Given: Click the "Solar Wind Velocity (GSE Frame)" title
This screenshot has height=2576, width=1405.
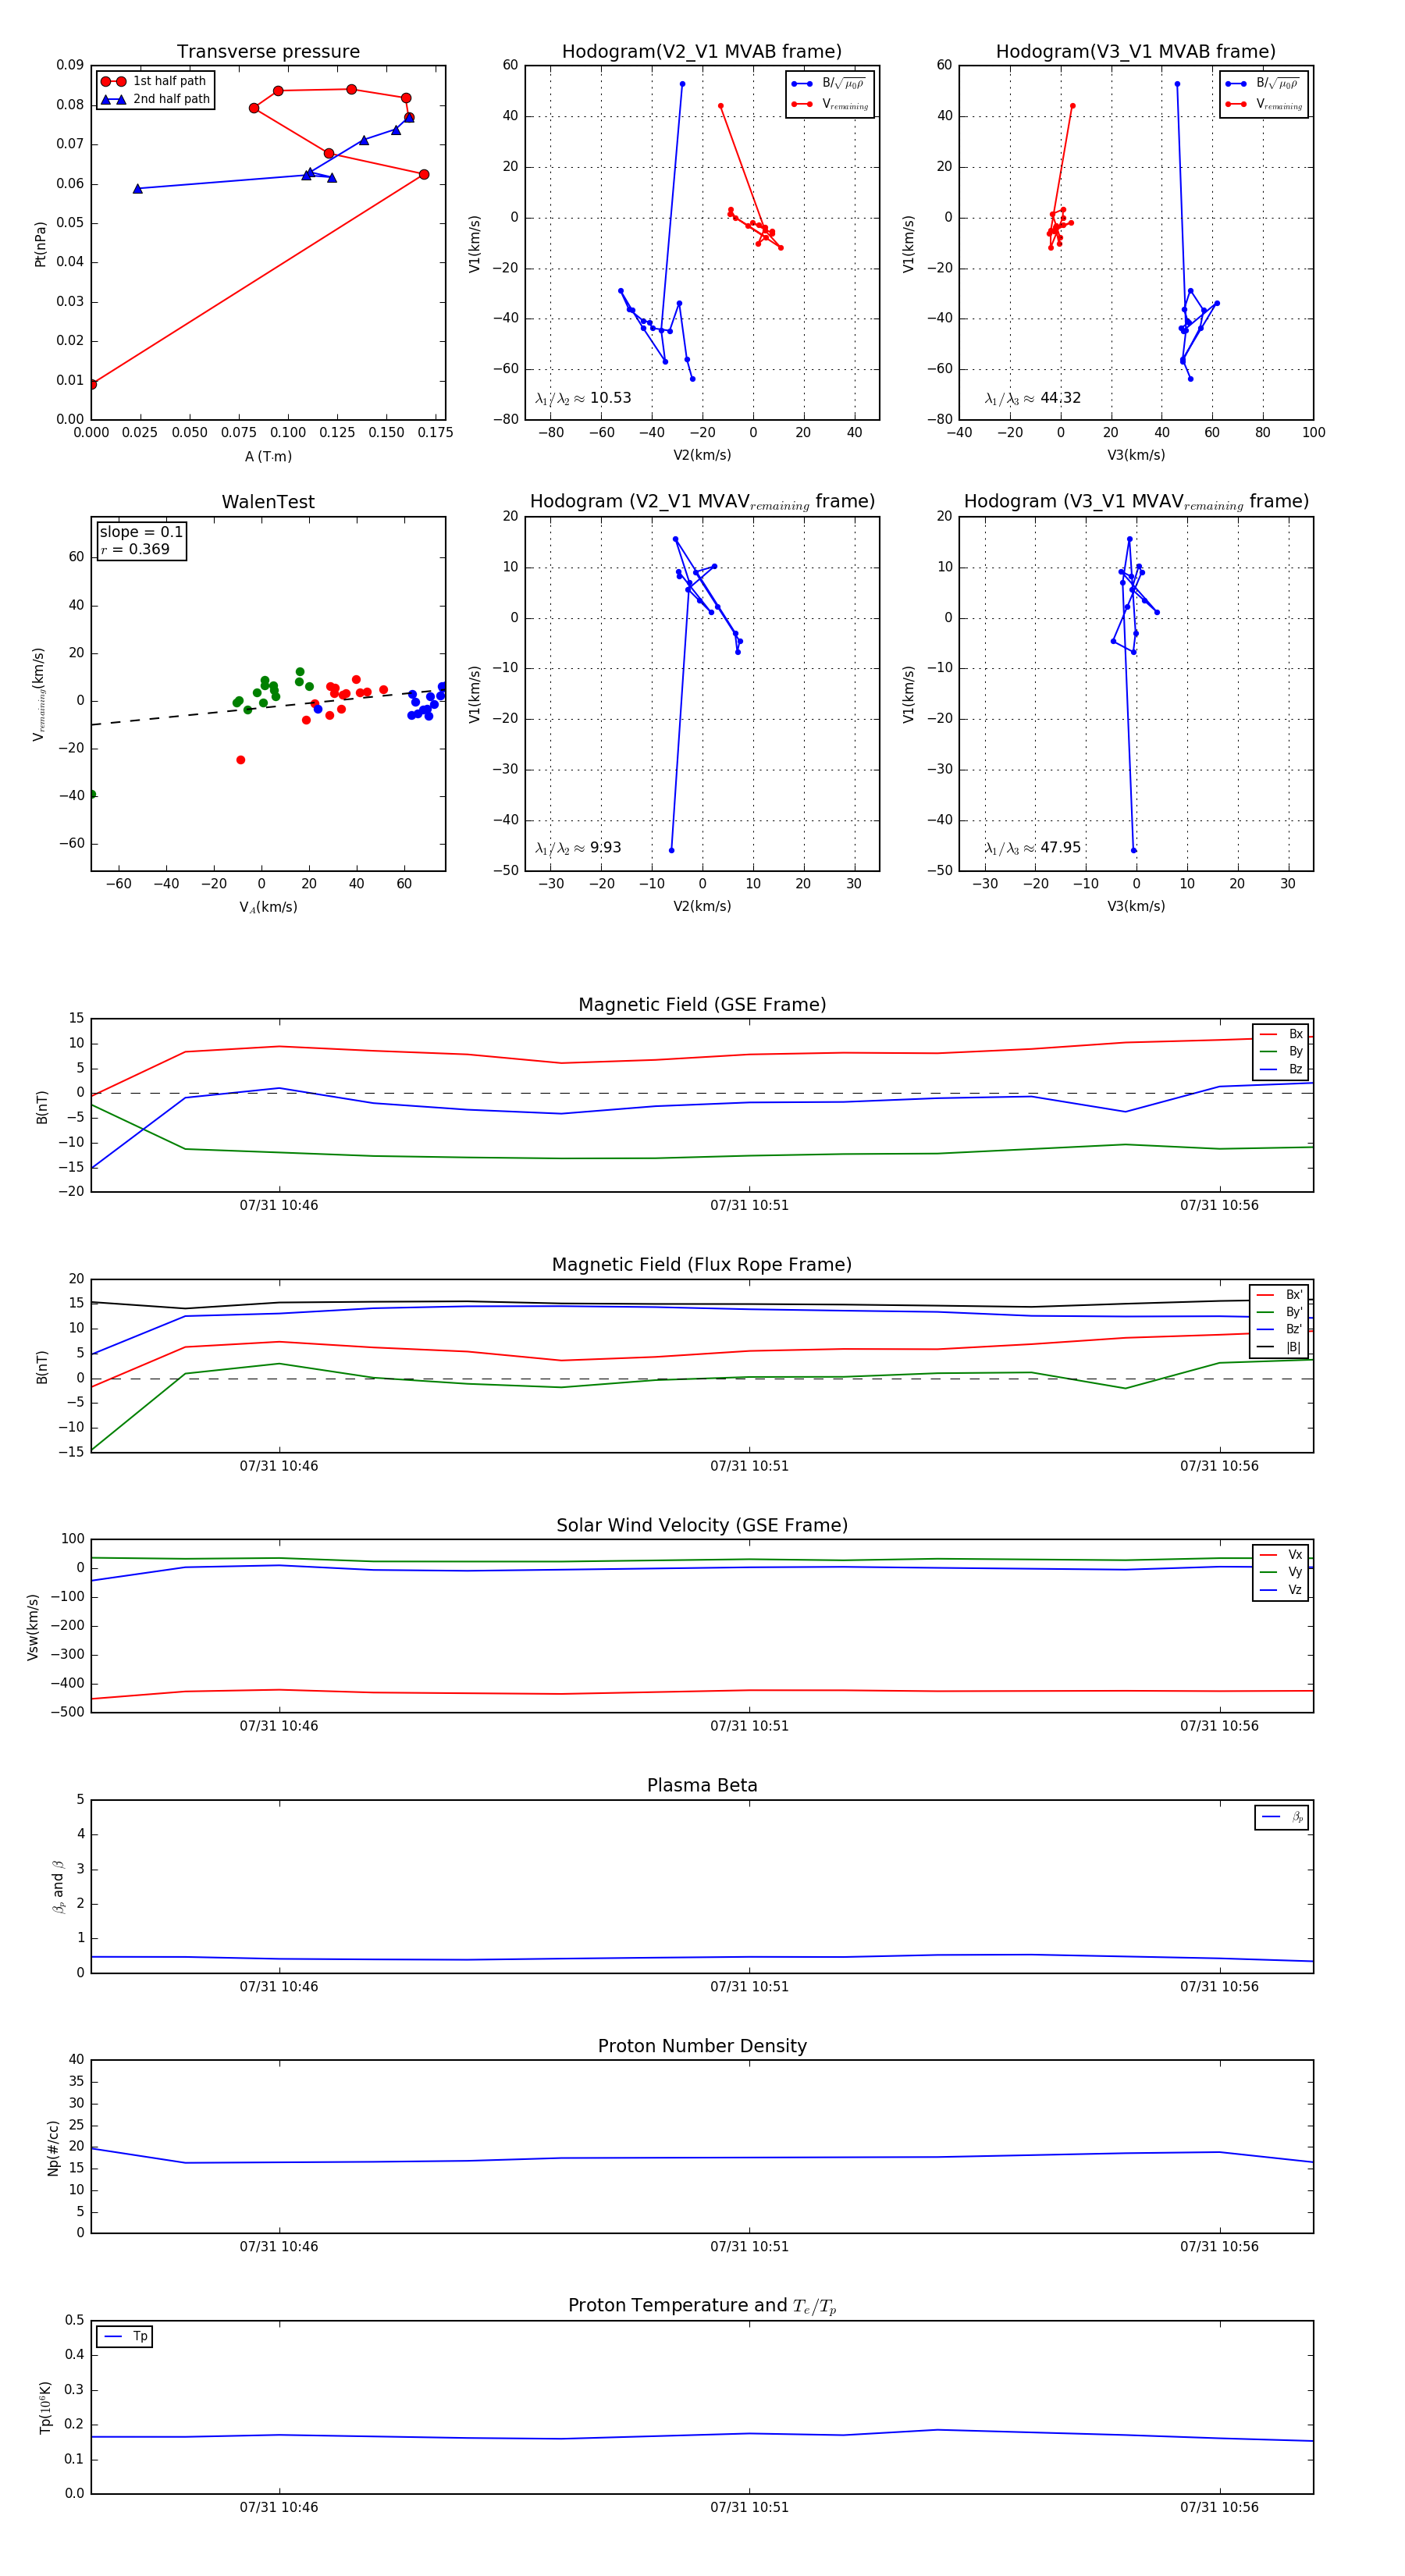Looking at the screenshot, I should (702, 1525).
